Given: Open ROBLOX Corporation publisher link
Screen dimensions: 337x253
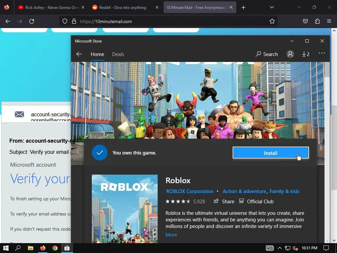Looking at the screenshot, I should pos(190,191).
